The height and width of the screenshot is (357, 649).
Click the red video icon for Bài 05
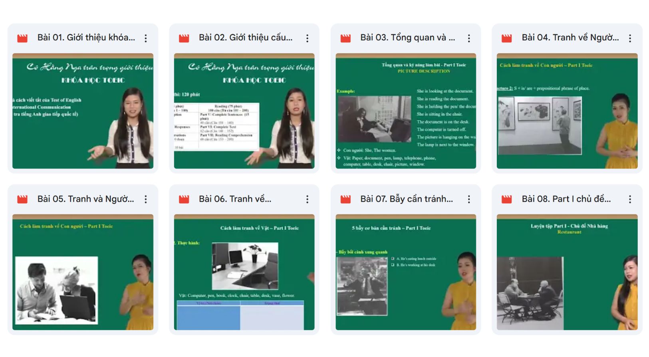tap(22, 199)
